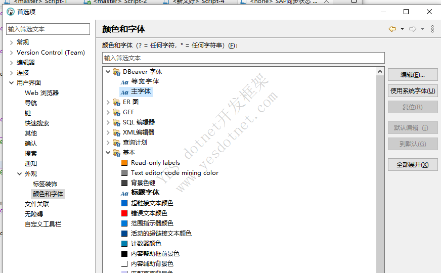441x273 pixels.
Task: Expand the ER 图 tree node
Action: (108, 102)
